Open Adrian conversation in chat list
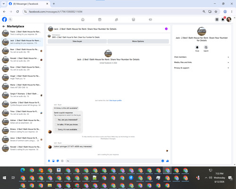 [22, 121]
